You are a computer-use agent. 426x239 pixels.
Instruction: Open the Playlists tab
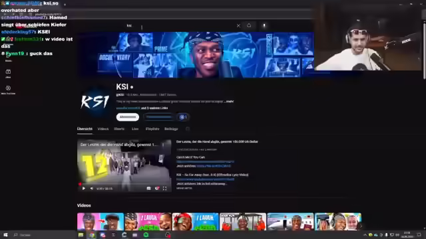(152, 129)
